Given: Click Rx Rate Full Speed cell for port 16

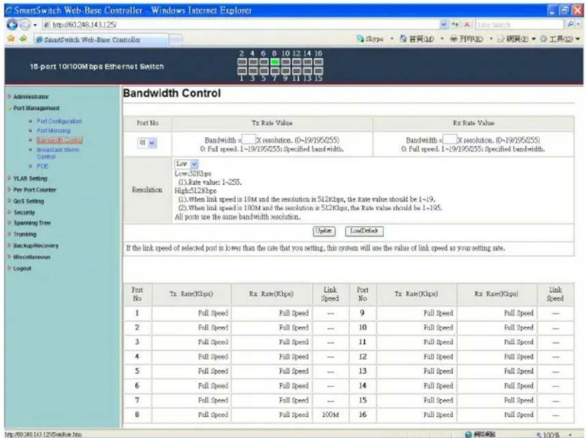Looking at the screenshot, I should coord(497,415).
